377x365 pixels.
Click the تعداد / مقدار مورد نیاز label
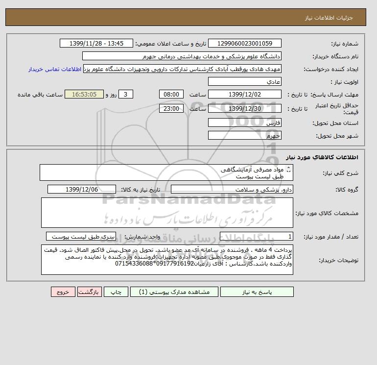[331, 237]
